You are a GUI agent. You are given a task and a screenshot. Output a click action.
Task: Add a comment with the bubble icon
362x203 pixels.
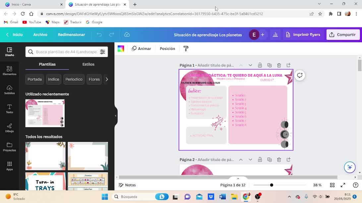click(x=300, y=75)
